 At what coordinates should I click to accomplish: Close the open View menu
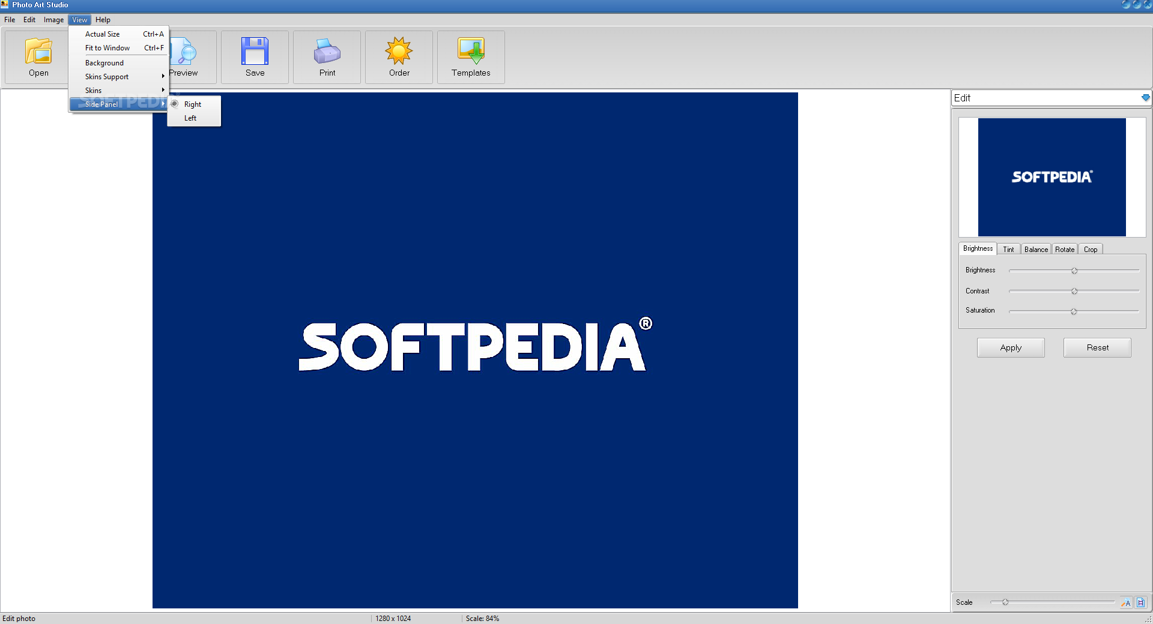pos(79,20)
